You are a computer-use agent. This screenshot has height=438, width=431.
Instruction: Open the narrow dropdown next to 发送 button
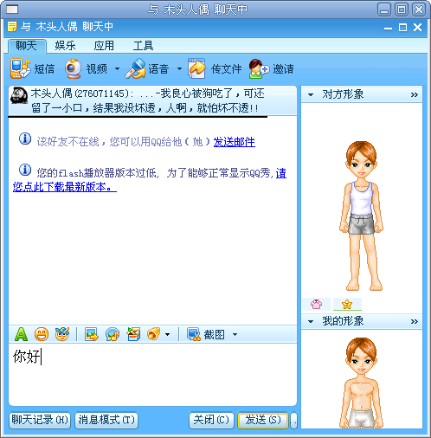293,420
